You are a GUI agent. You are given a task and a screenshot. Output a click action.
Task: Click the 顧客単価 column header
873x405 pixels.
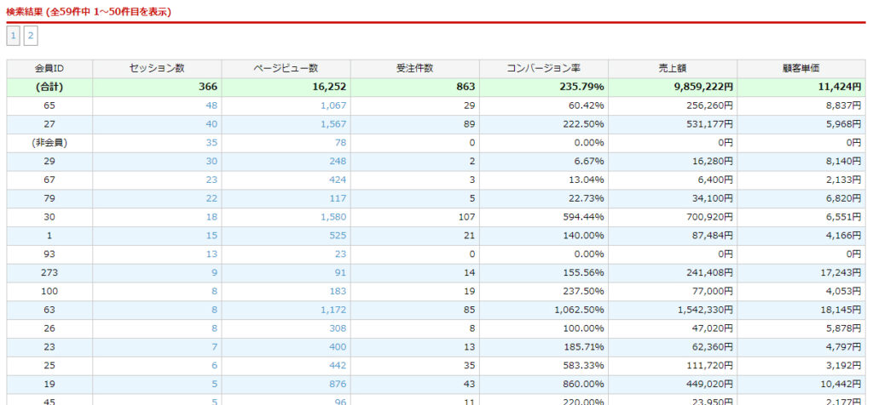pos(801,69)
